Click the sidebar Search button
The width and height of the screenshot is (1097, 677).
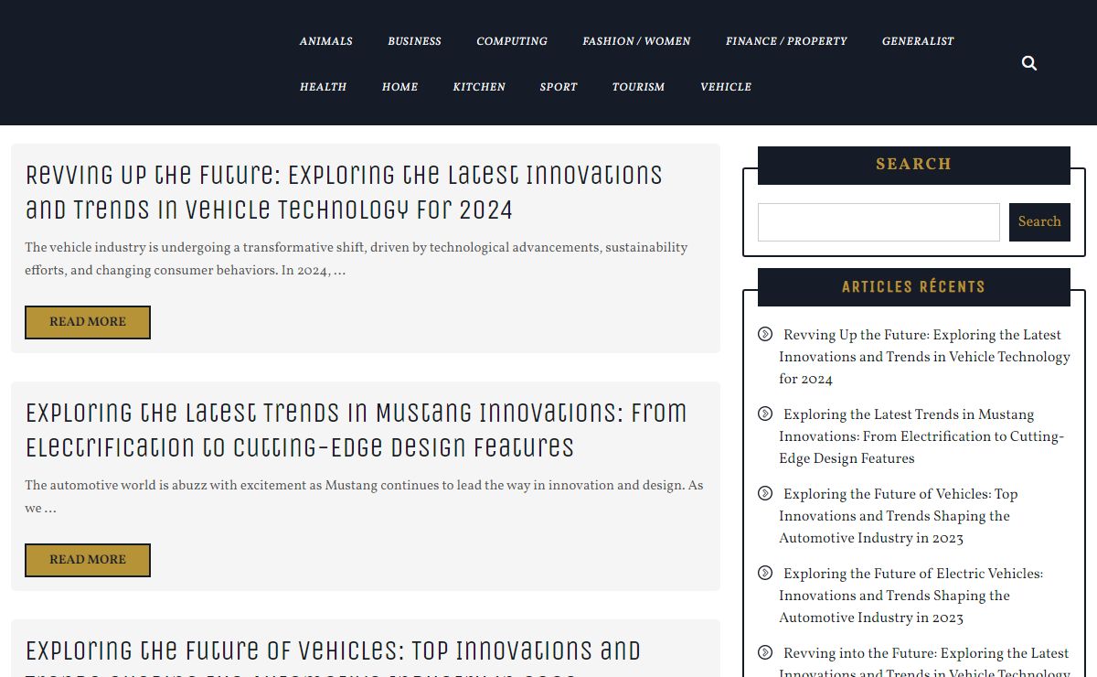coord(1039,222)
